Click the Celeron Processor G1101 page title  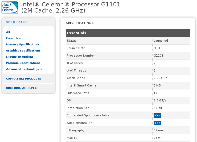point(71,7)
